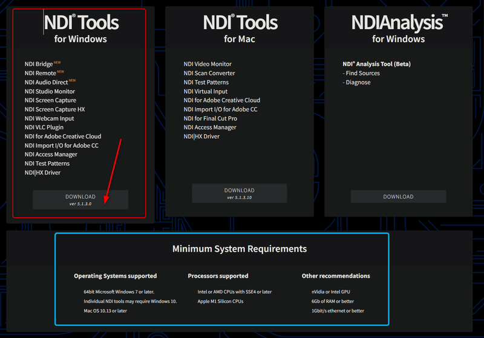Select NDI Access Manager under Mac
Viewport: 484px width, 338px height.
coord(209,127)
